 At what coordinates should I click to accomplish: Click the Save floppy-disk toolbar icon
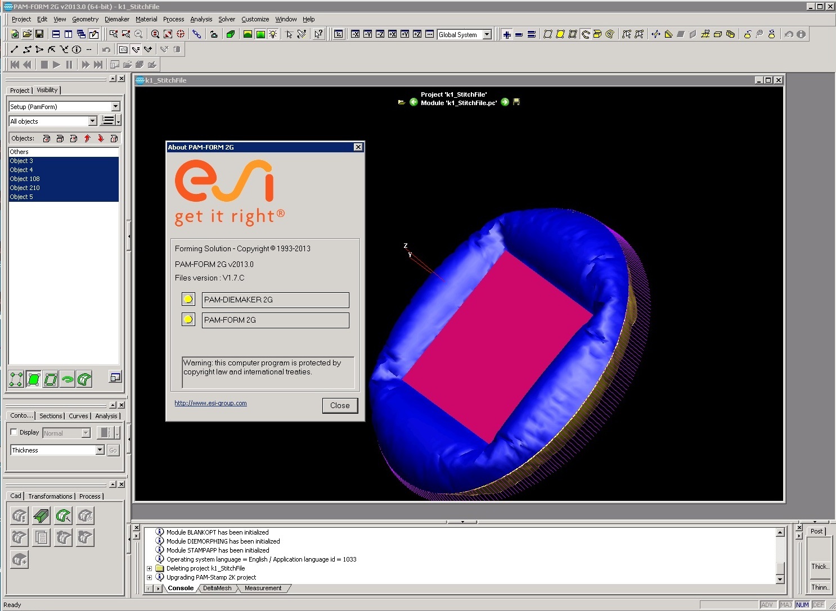39,34
